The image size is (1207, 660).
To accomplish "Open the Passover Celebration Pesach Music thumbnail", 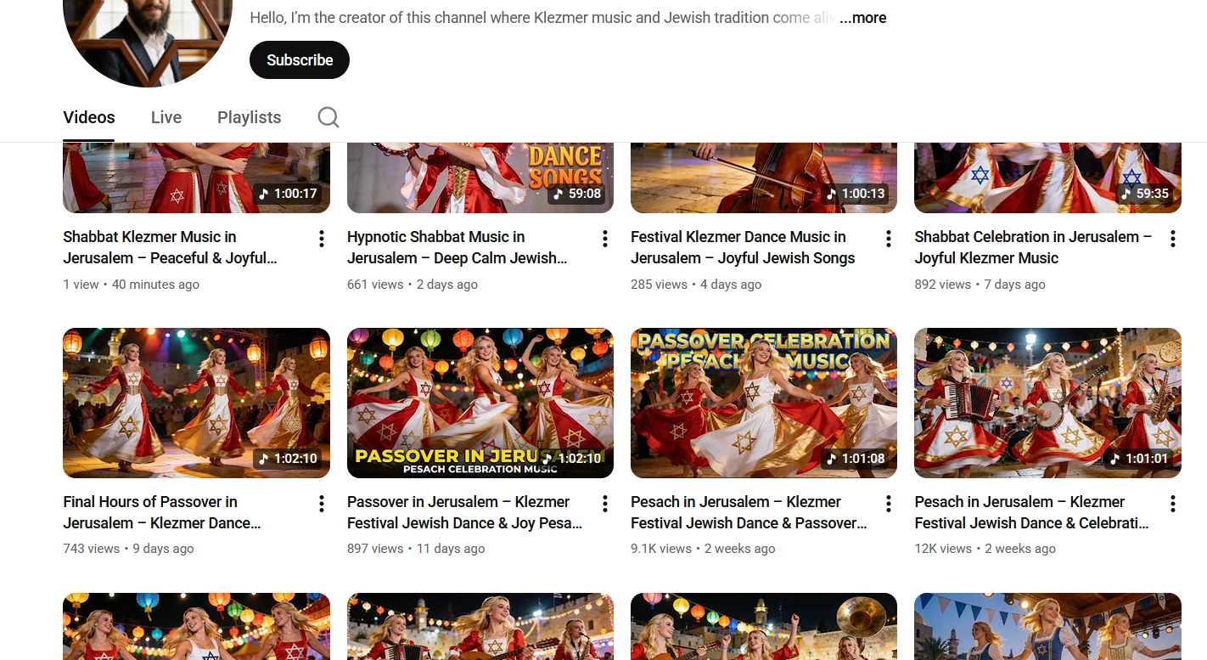I will [763, 403].
